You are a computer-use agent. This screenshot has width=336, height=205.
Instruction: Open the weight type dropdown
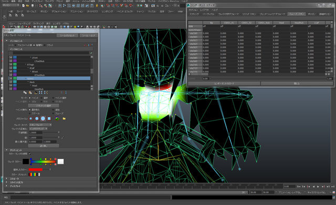coord(40,125)
